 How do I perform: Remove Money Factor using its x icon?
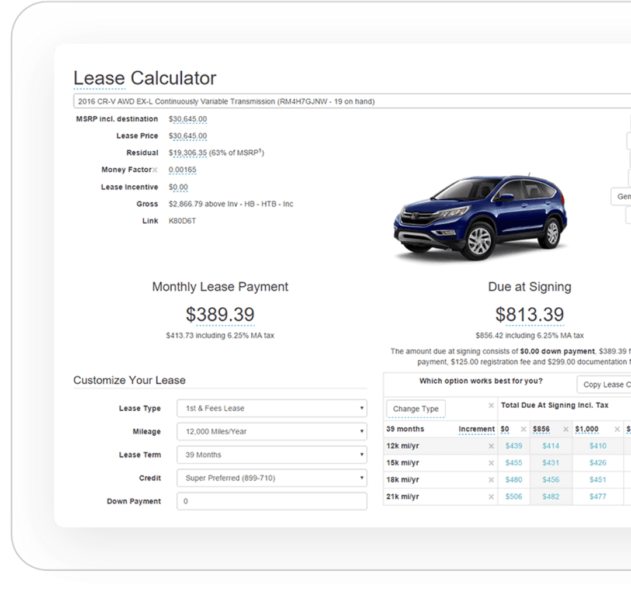click(155, 170)
